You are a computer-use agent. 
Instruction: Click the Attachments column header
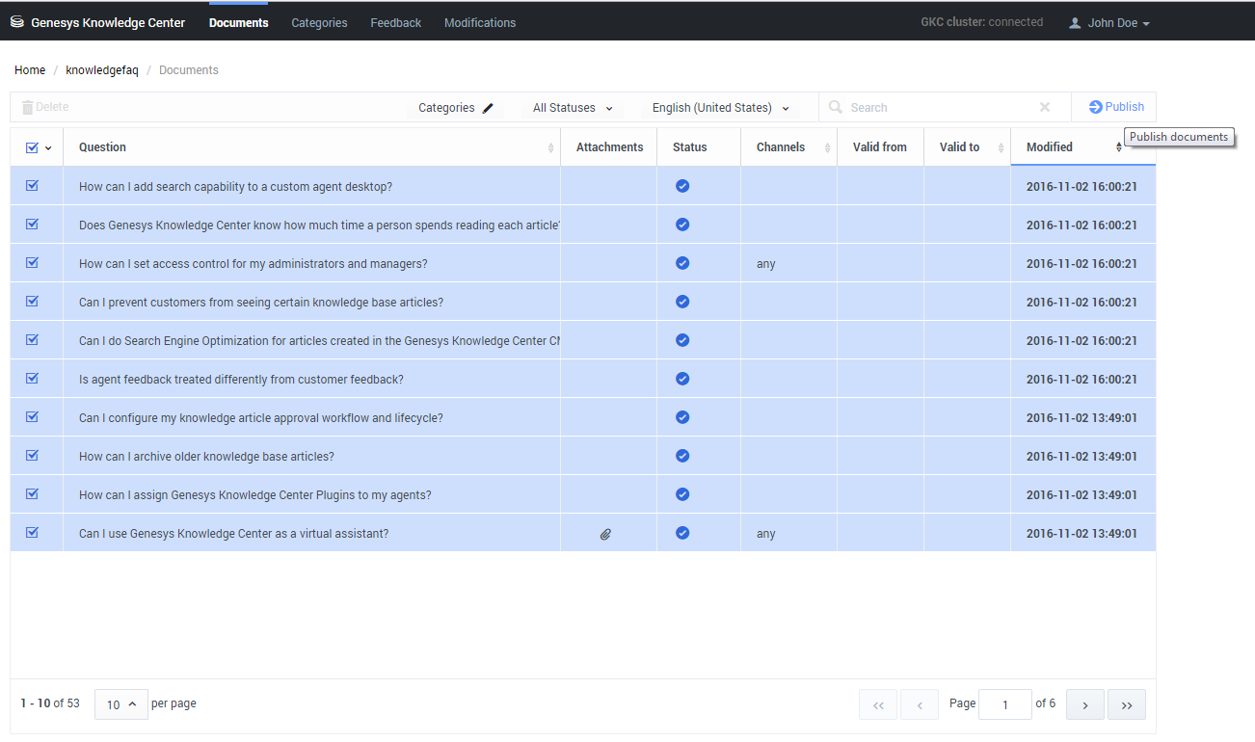click(609, 147)
